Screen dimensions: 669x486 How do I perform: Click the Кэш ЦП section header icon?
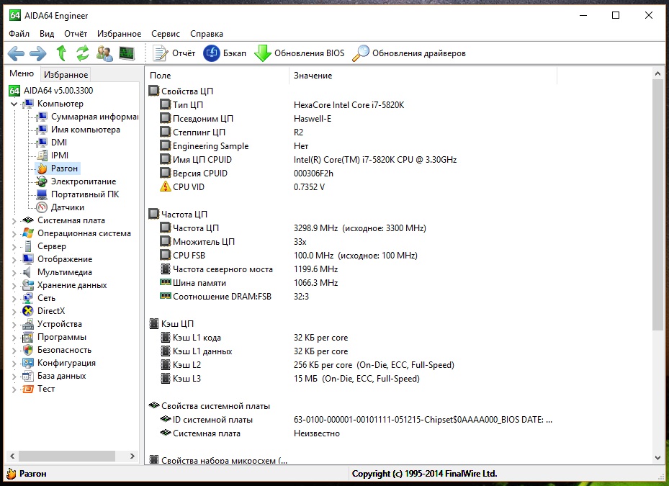click(x=153, y=323)
